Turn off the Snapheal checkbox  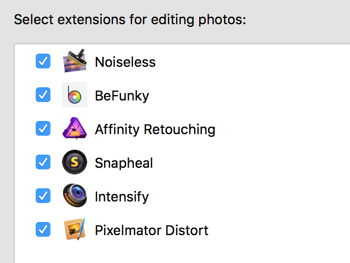[43, 163]
